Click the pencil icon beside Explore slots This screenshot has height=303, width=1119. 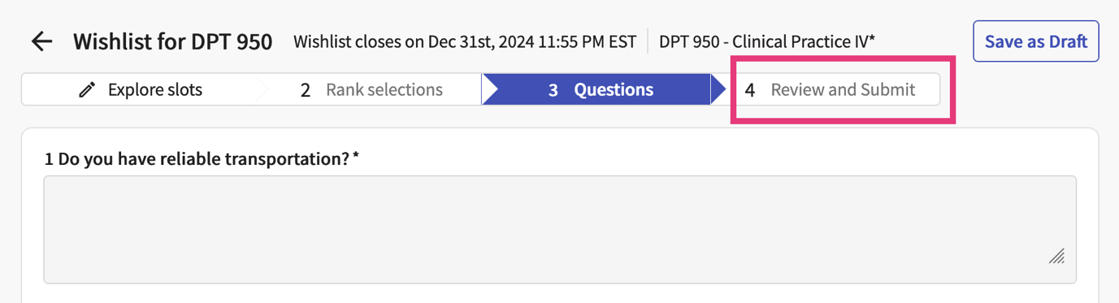pos(87,90)
